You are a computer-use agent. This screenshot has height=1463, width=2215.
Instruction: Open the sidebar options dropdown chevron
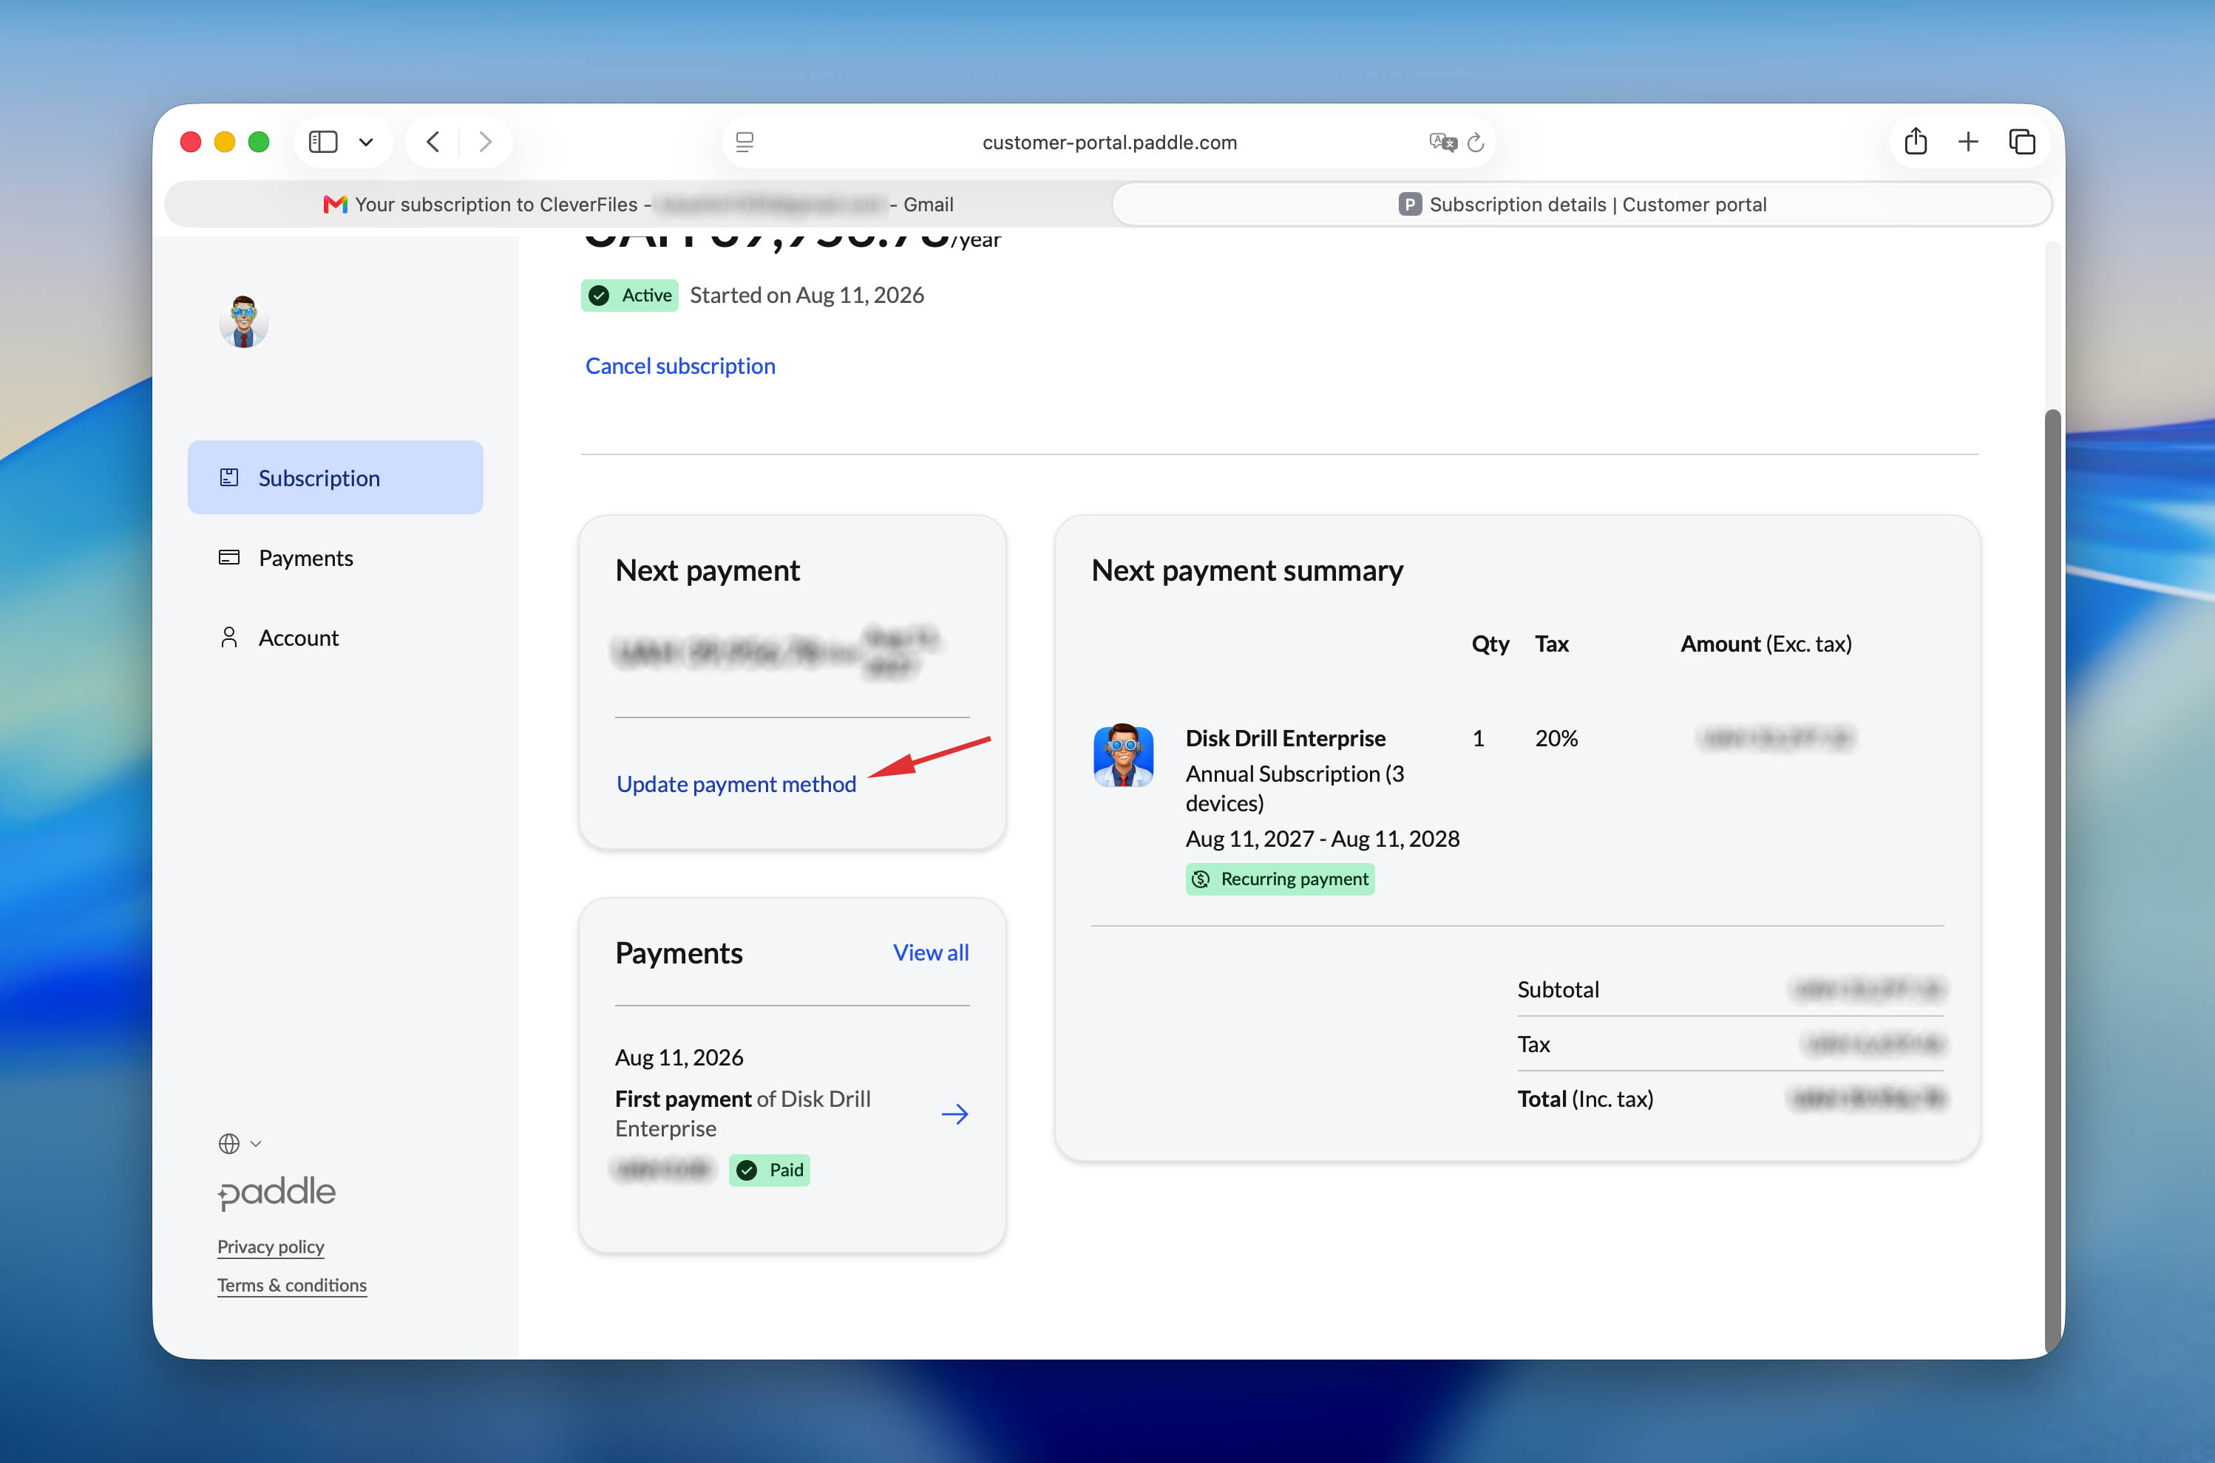click(x=366, y=142)
